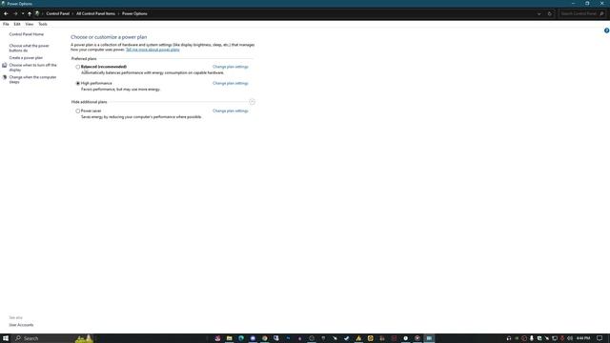The image size is (610, 343).
Task: Open File Explorer from the taskbar
Action: click(x=229, y=338)
